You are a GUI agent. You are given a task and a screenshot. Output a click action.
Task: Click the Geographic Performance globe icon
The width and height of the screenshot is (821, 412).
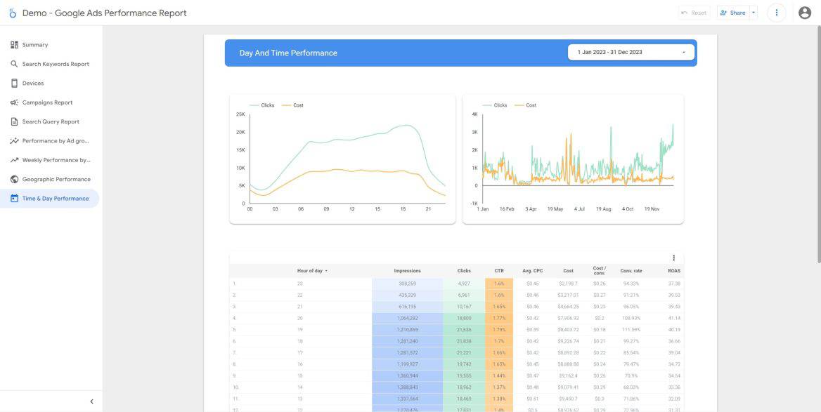[14, 179]
